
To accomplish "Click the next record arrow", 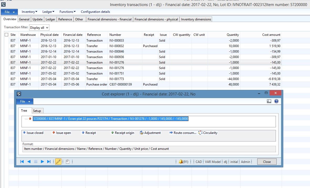I will (42, 162).
